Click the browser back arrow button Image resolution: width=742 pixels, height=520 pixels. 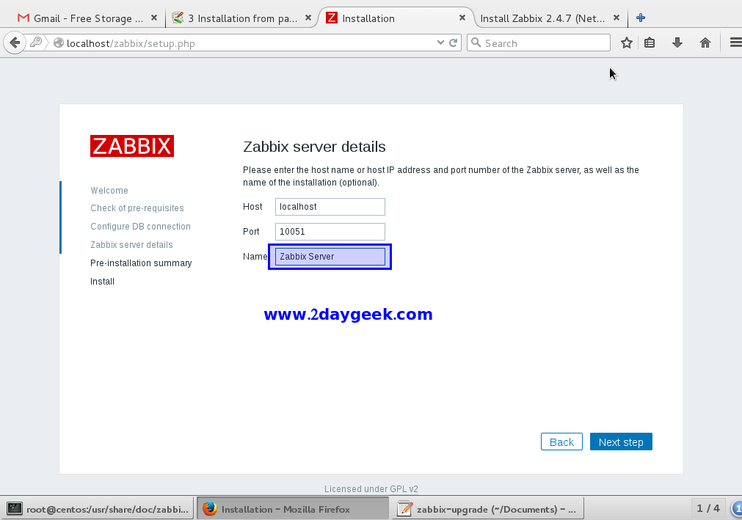point(15,43)
